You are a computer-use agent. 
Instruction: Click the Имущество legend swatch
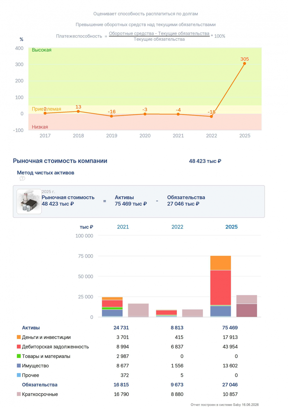coord(19,366)
